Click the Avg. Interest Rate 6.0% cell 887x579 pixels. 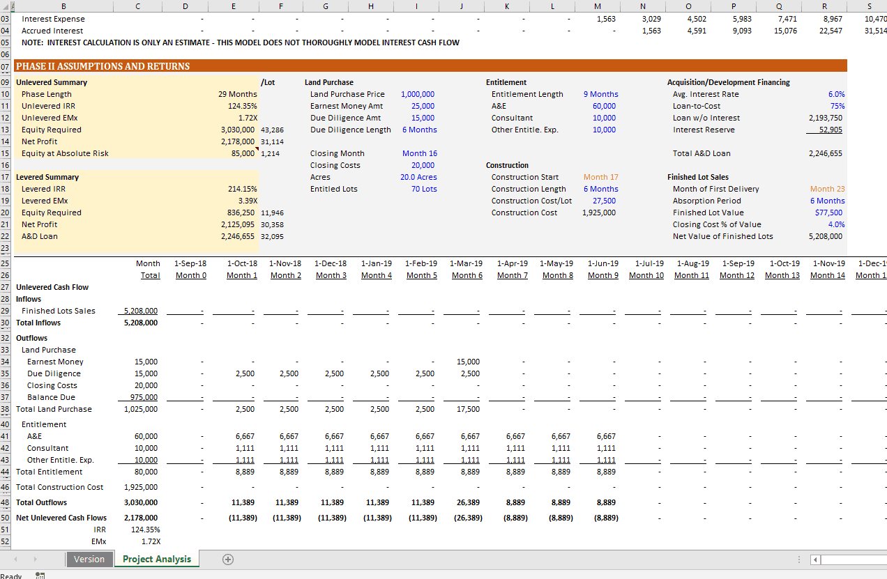[x=837, y=94]
